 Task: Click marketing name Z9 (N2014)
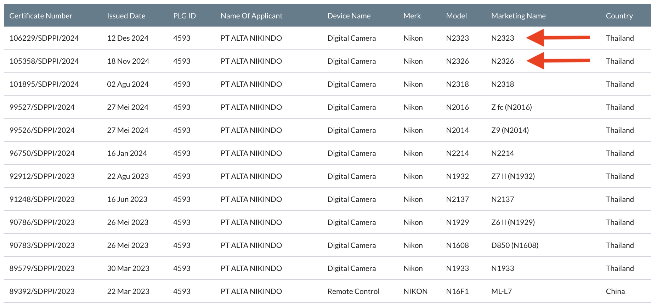pos(510,130)
